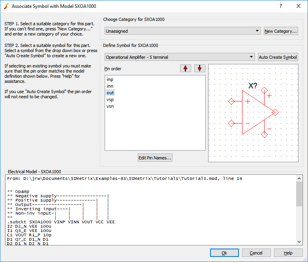Open Edit Pin Names dialog

pos(155,158)
